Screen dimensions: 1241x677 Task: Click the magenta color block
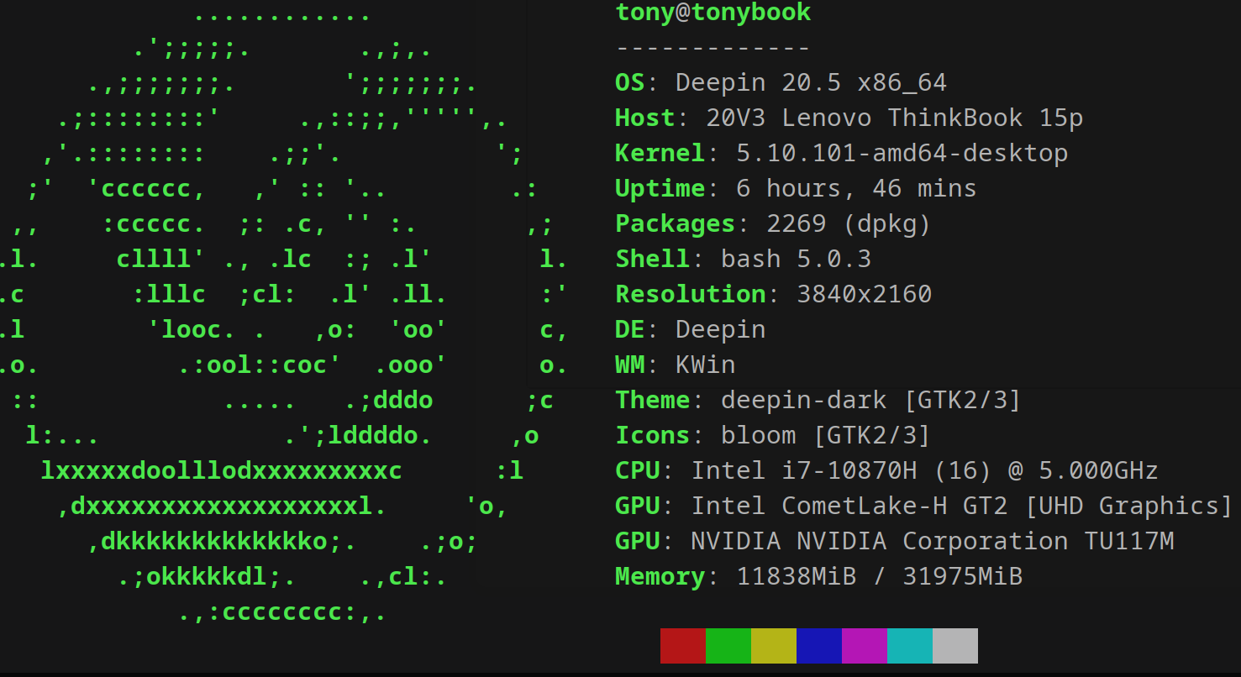point(864,646)
